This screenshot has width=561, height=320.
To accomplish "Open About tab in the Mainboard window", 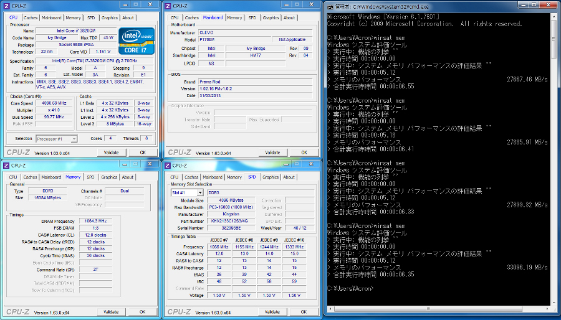I will pos(289,17).
